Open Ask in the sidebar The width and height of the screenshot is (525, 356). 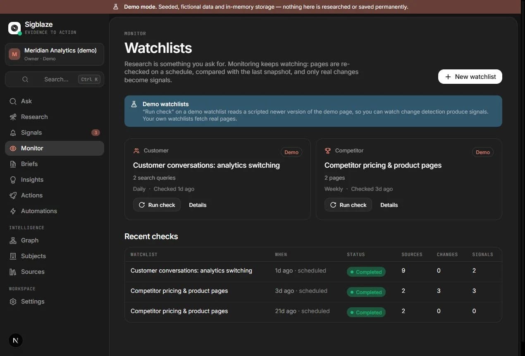[x=55, y=101]
